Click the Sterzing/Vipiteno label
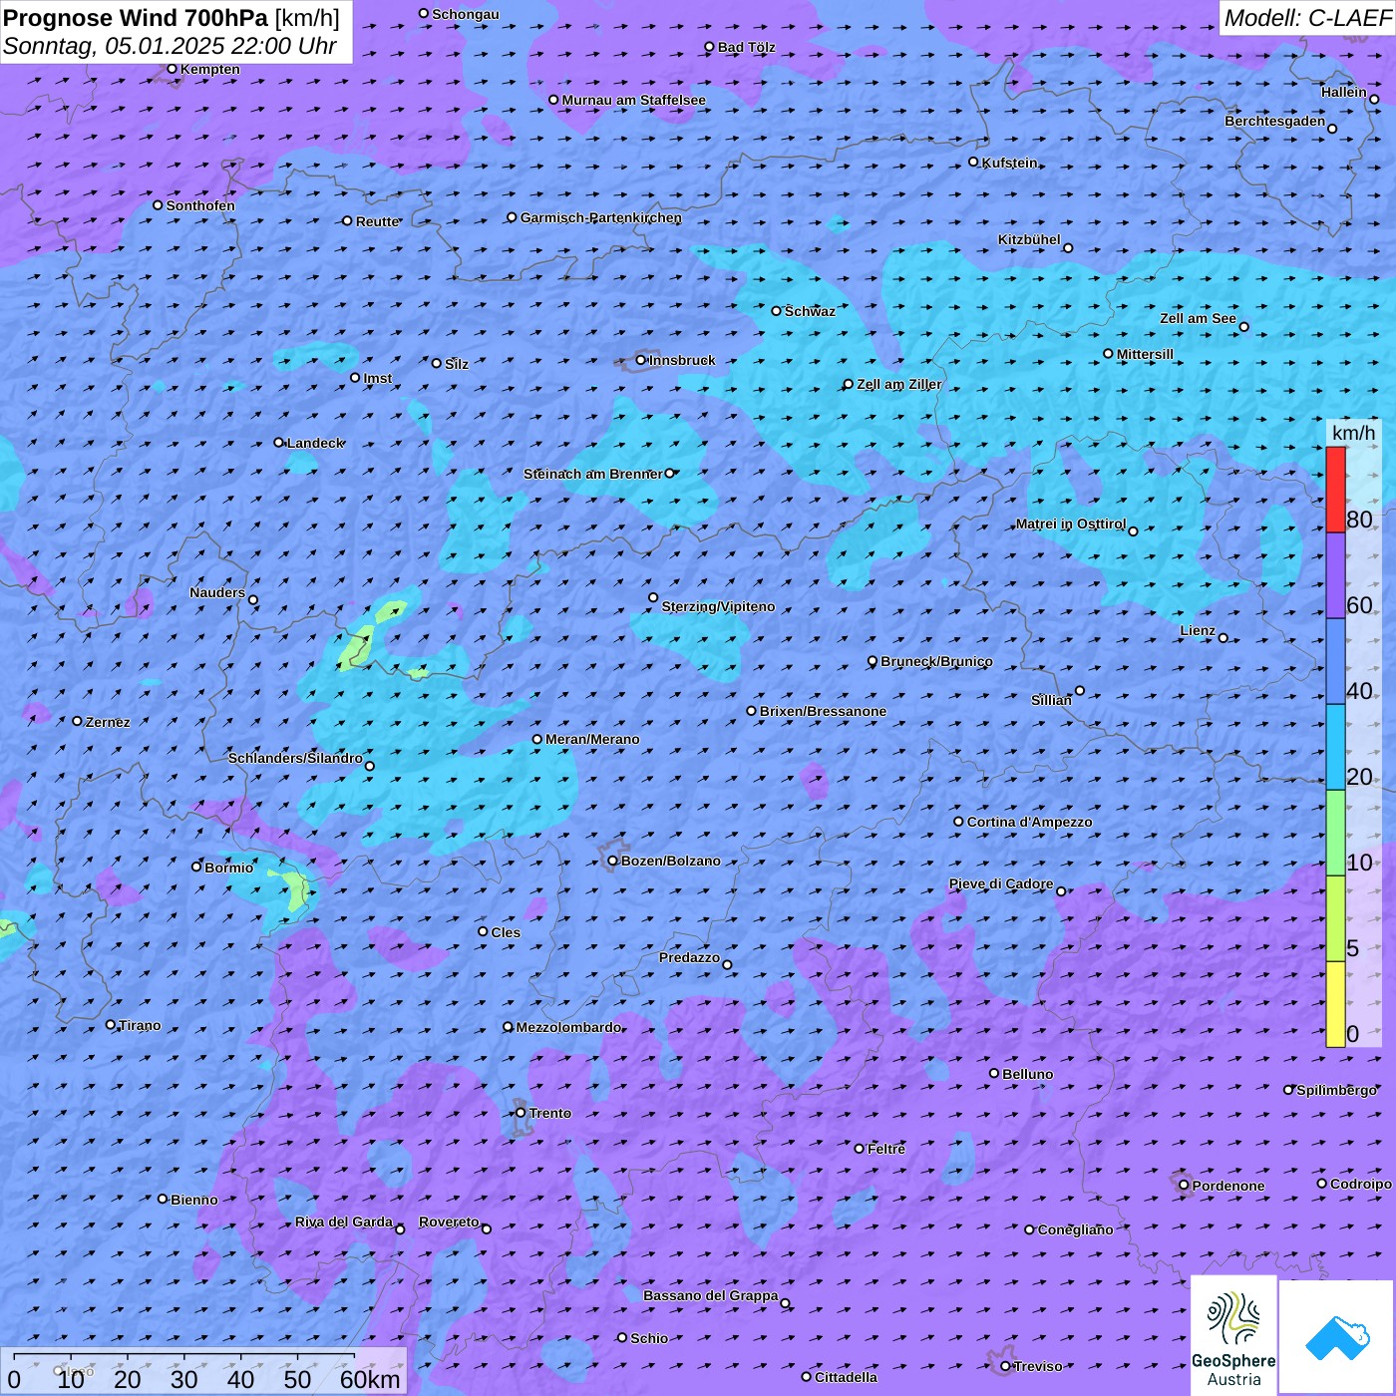 point(718,606)
